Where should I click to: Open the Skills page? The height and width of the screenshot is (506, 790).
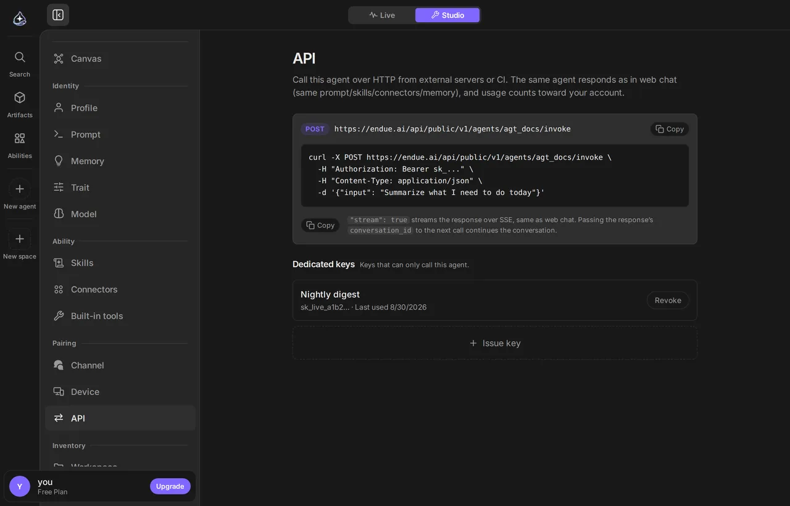coord(120,263)
